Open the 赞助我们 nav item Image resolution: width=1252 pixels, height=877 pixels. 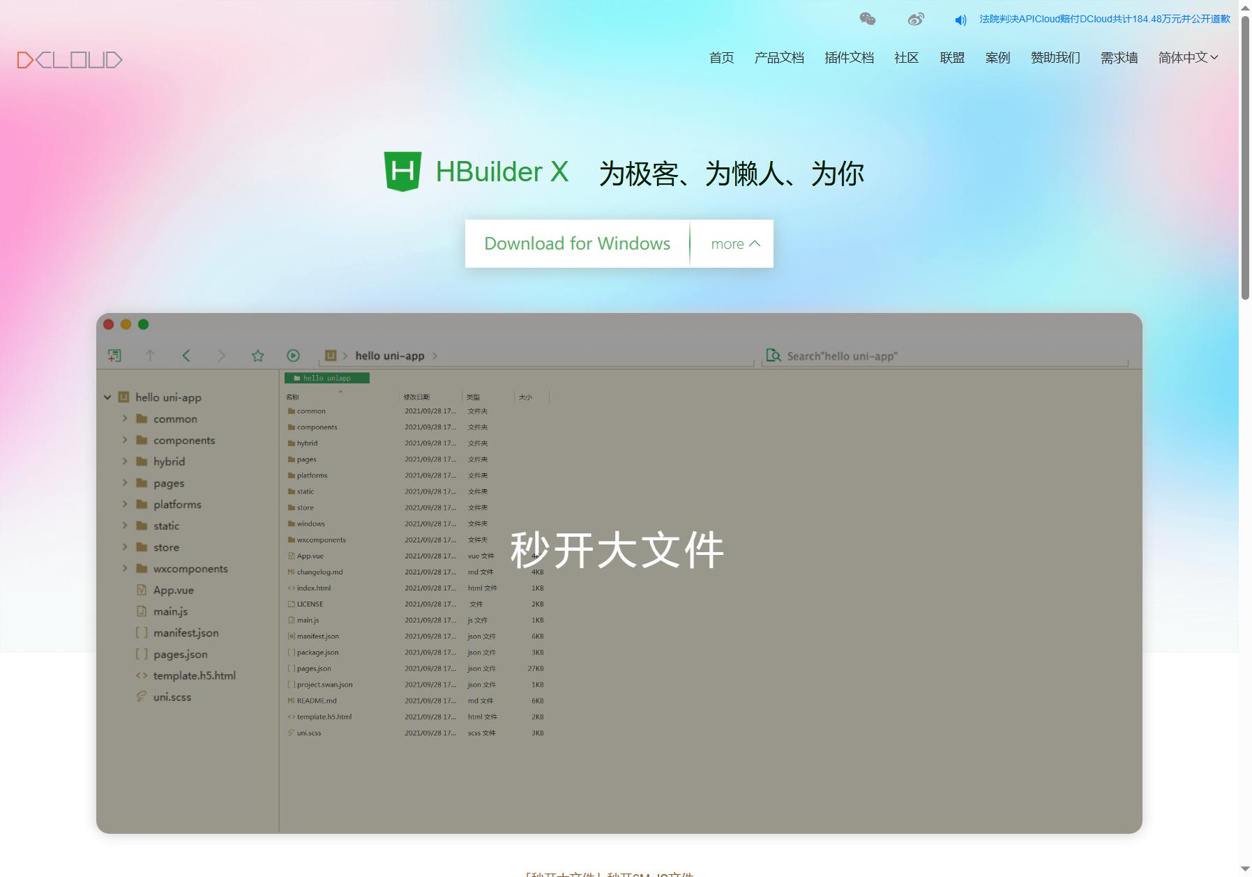[1055, 58]
